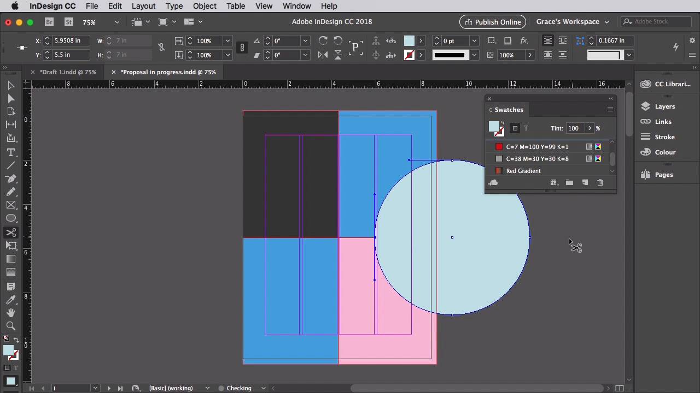Activate the Scissors tool
The height and width of the screenshot is (393, 700).
pyautogui.click(x=11, y=233)
